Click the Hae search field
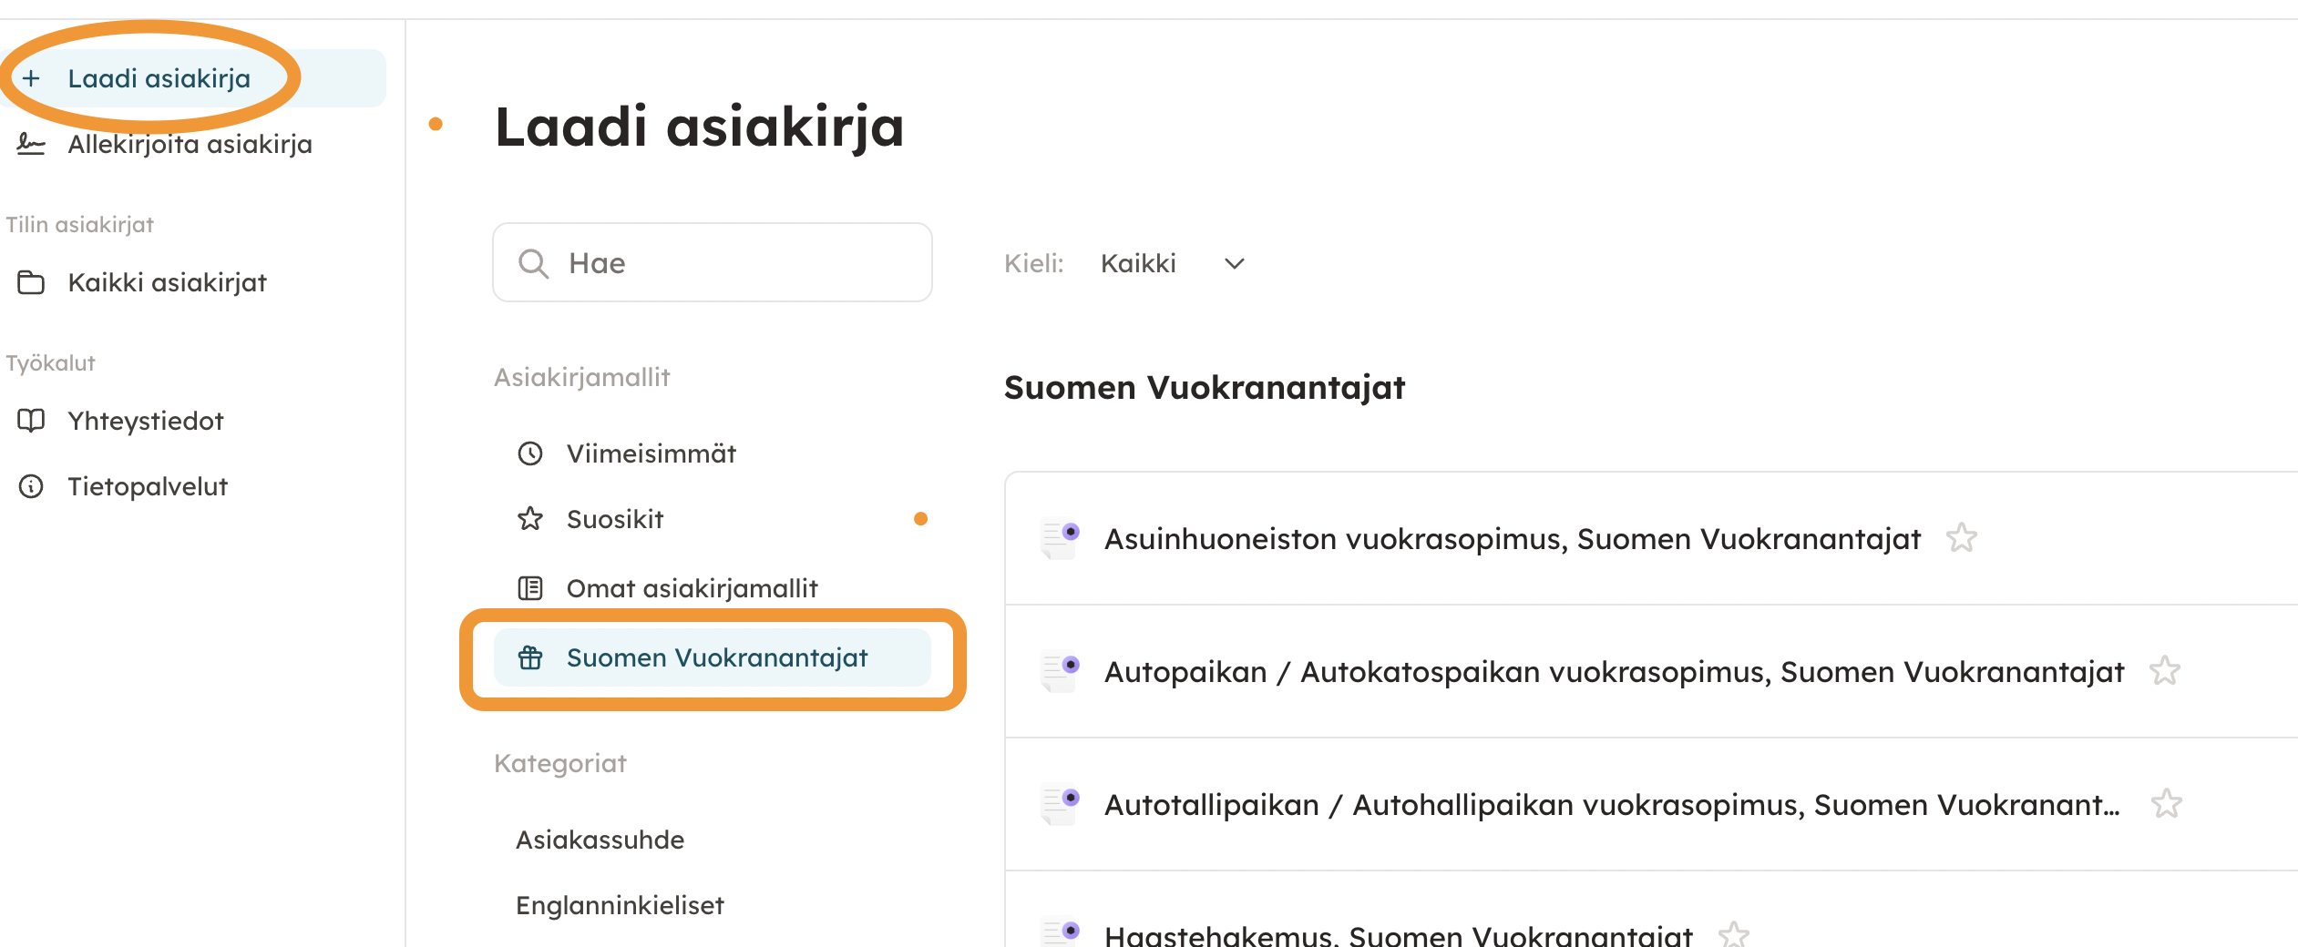The width and height of the screenshot is (2298, 947). [x=713, y=263]
